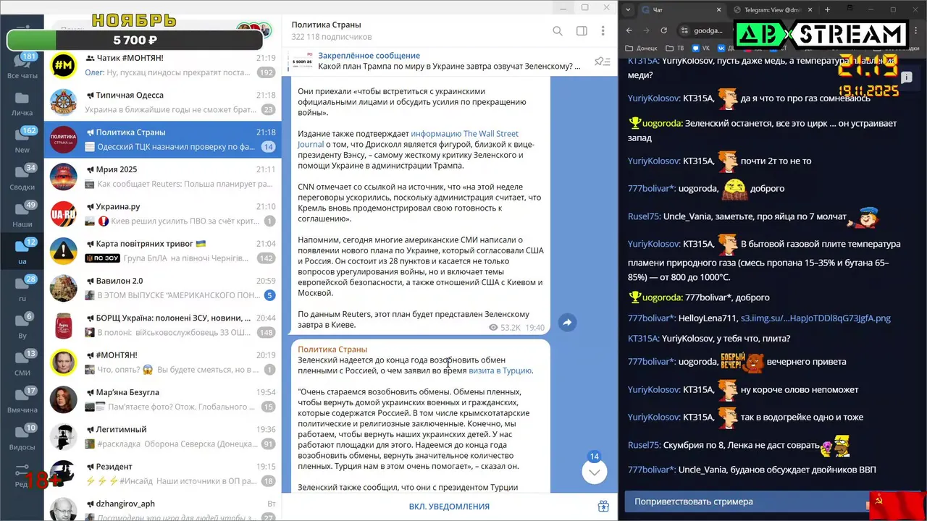The image size is (927, 521).
Task: Open the ТВ bookmarks folder
Action: pyautogui.click(x=675, y=48)
